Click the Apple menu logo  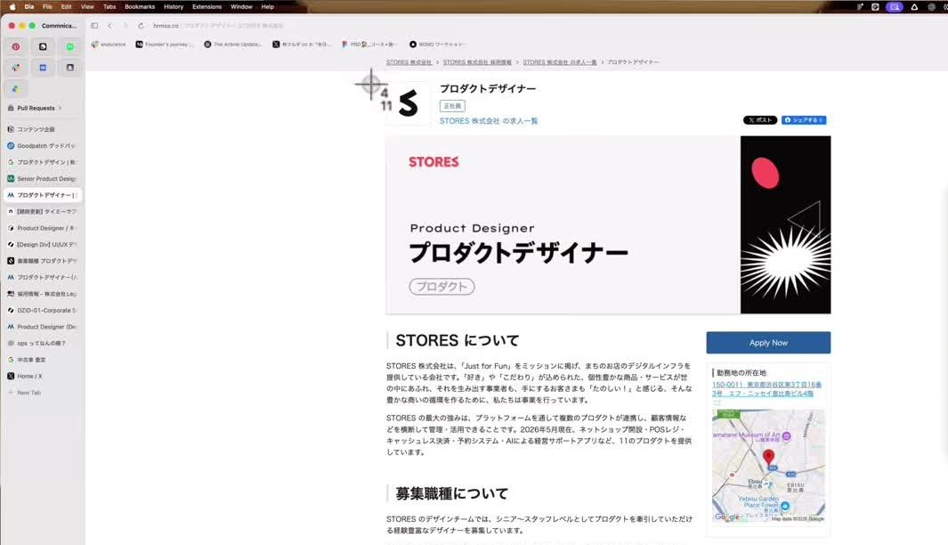pos(12,6)
